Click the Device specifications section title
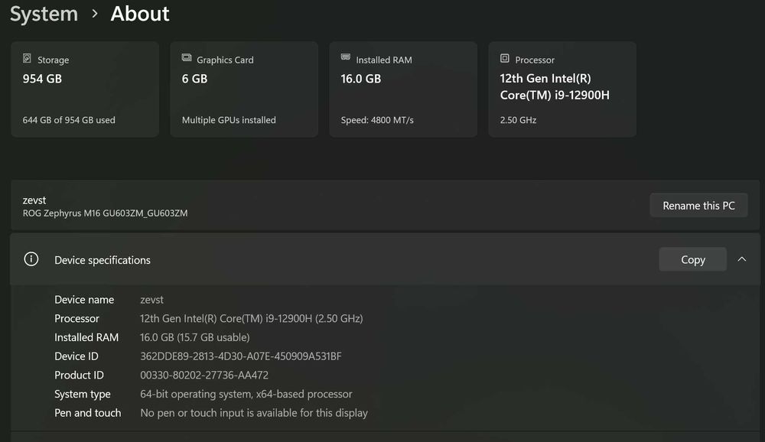 click(x=103, y=260)
